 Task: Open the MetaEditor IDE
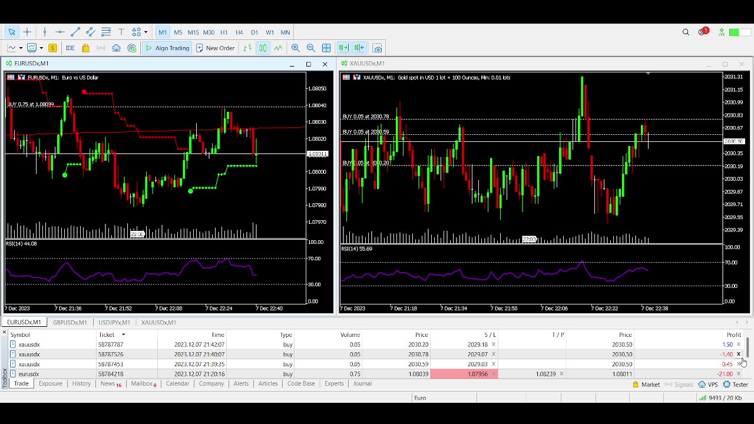pyautogui.click(x=70, y=48)
